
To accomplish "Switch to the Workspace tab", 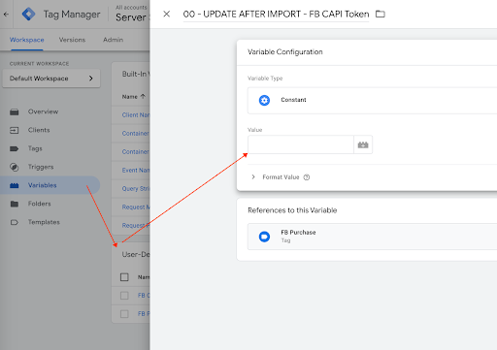I will (x=27, y=40).
